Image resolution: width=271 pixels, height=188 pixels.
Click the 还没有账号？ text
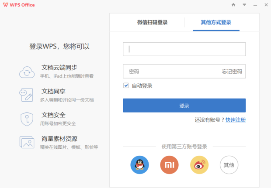(x=210, y=120)
